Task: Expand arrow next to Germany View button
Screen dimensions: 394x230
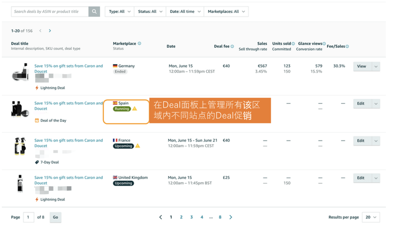Action: click(376, 67)
